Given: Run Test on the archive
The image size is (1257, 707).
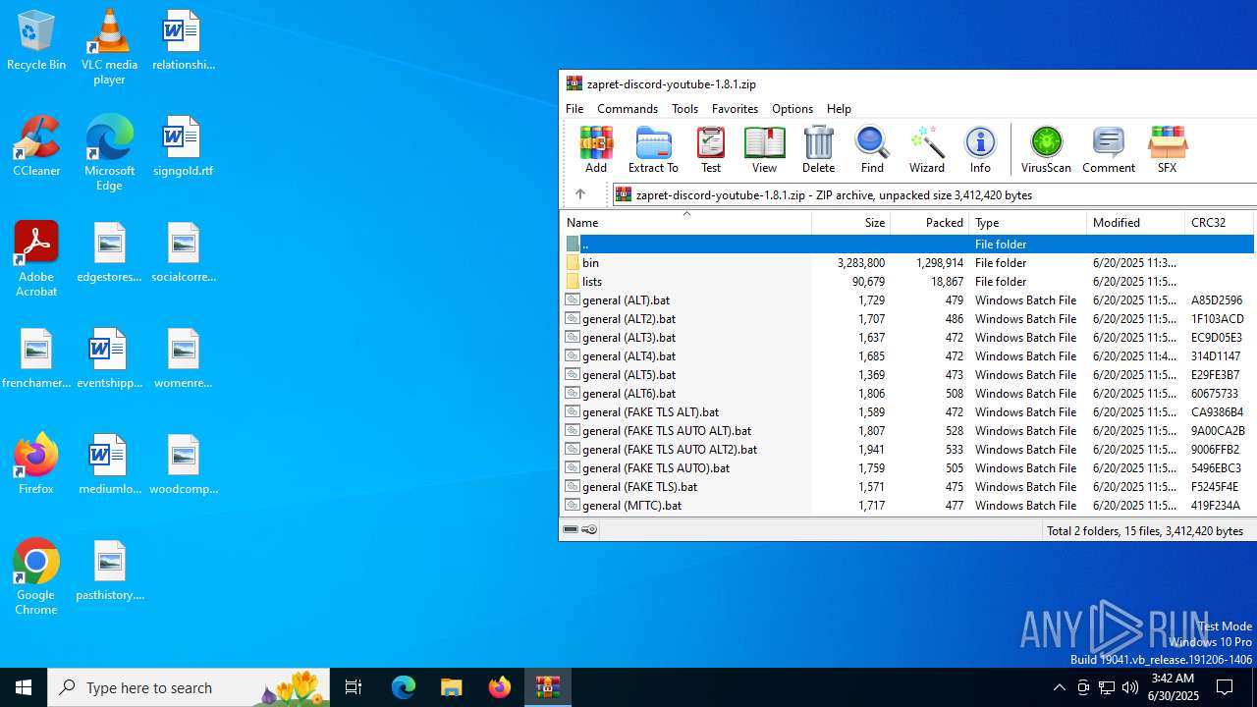Looking at the screenshot, I should (x=711, y=150).
